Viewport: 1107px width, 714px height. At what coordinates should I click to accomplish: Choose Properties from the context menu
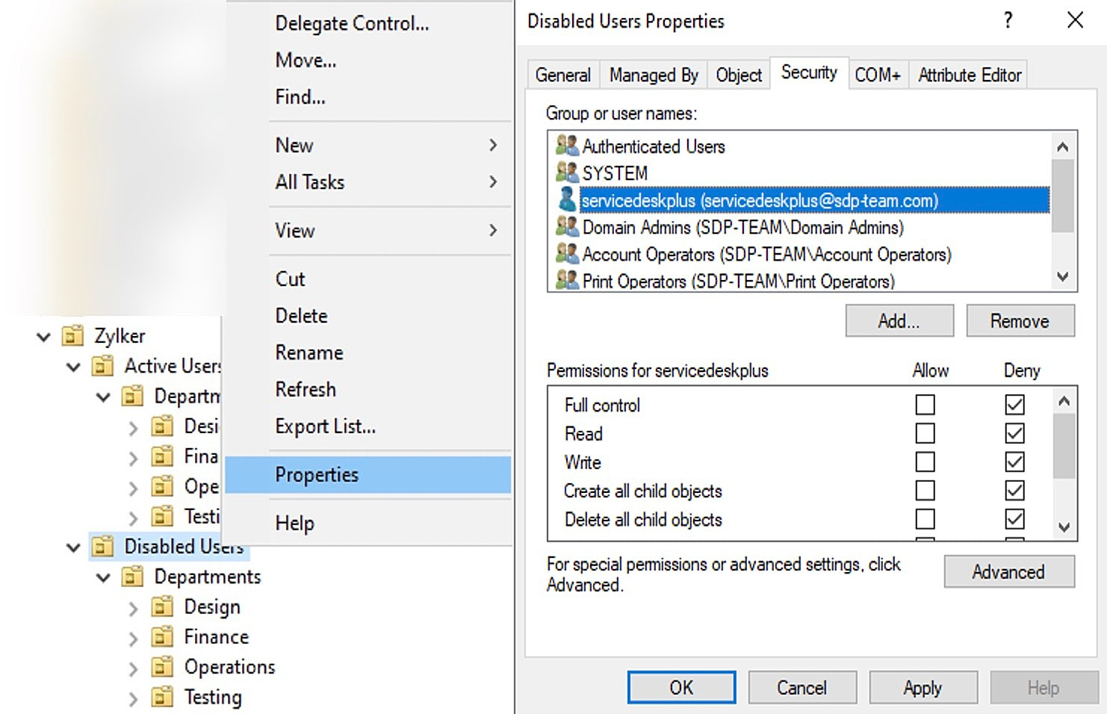(x=317, y=475)
